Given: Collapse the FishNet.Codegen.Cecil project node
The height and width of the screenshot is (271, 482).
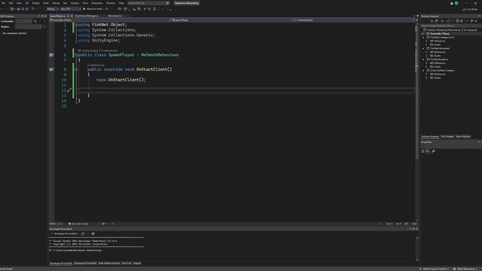Looking at the screenshot, I should (423, 38).
